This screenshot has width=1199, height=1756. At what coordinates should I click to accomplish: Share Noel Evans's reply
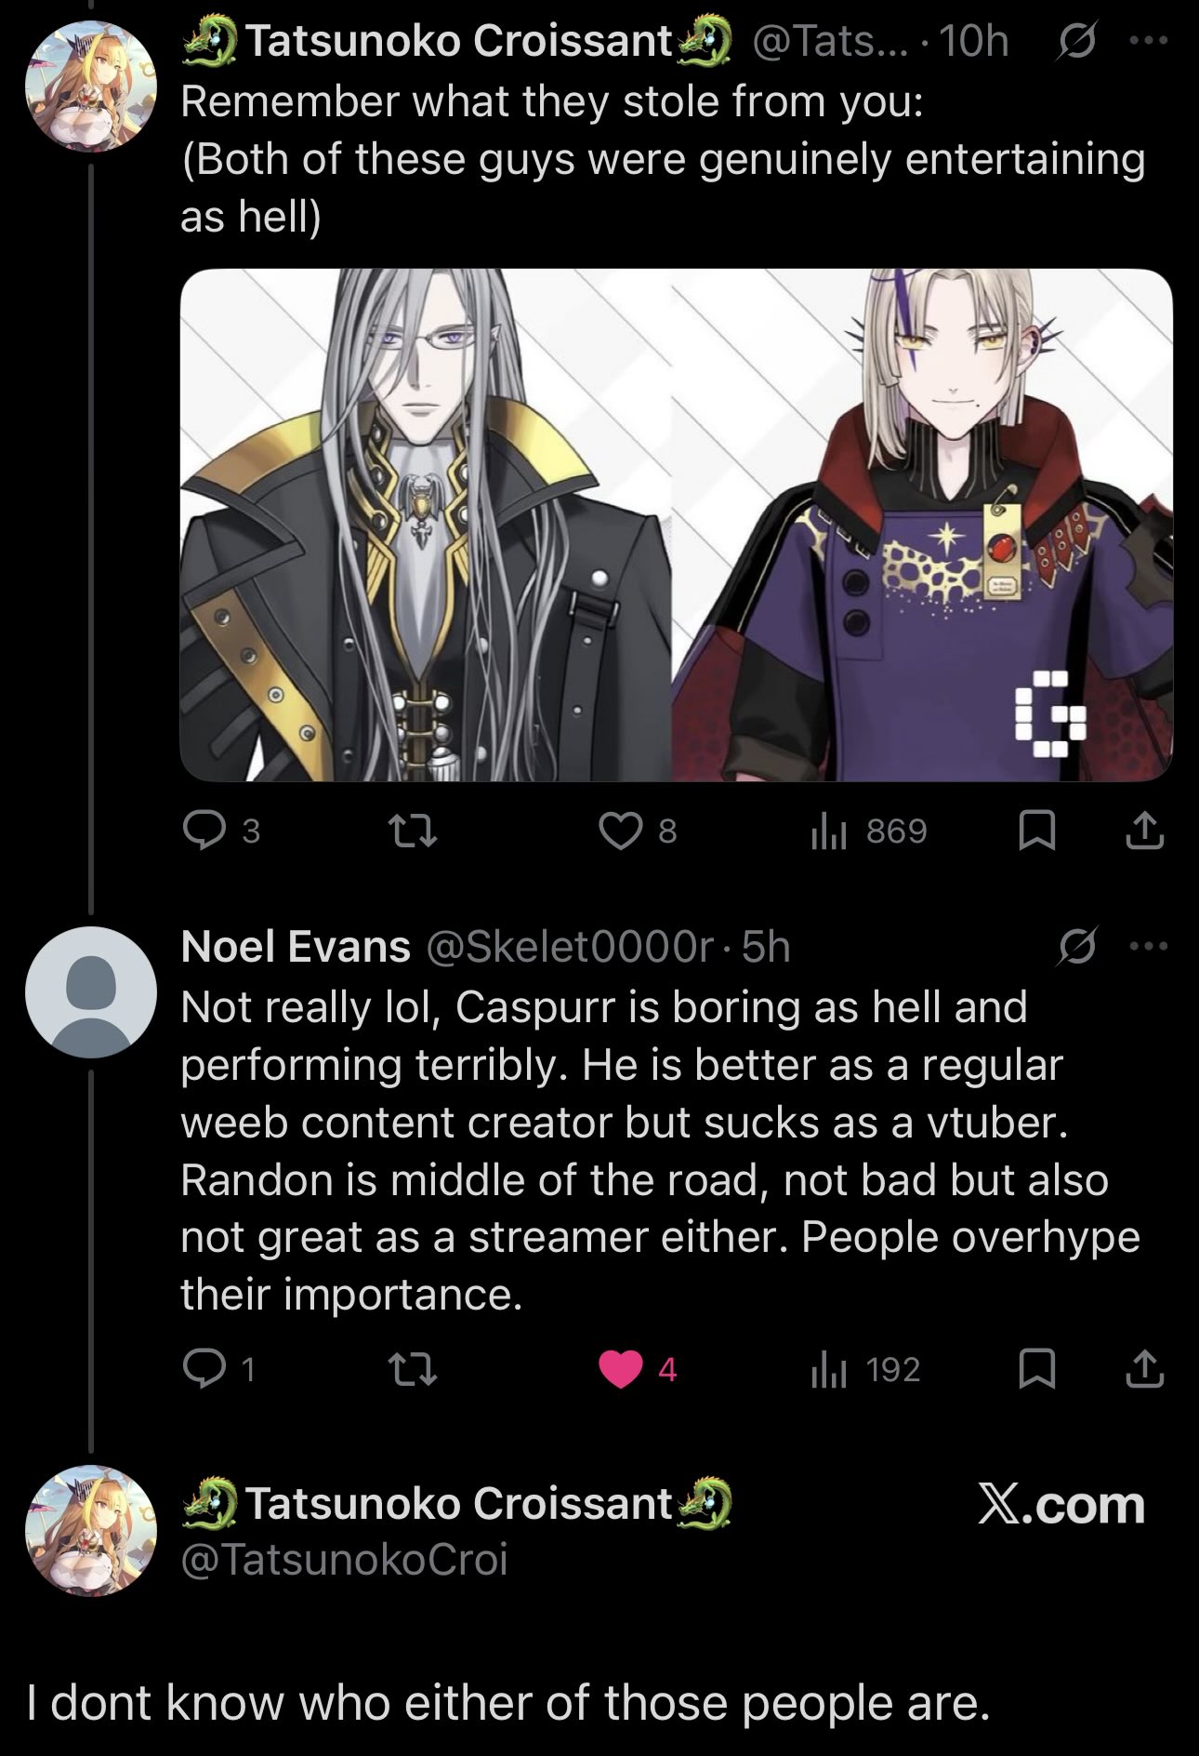[1144, 1369]
